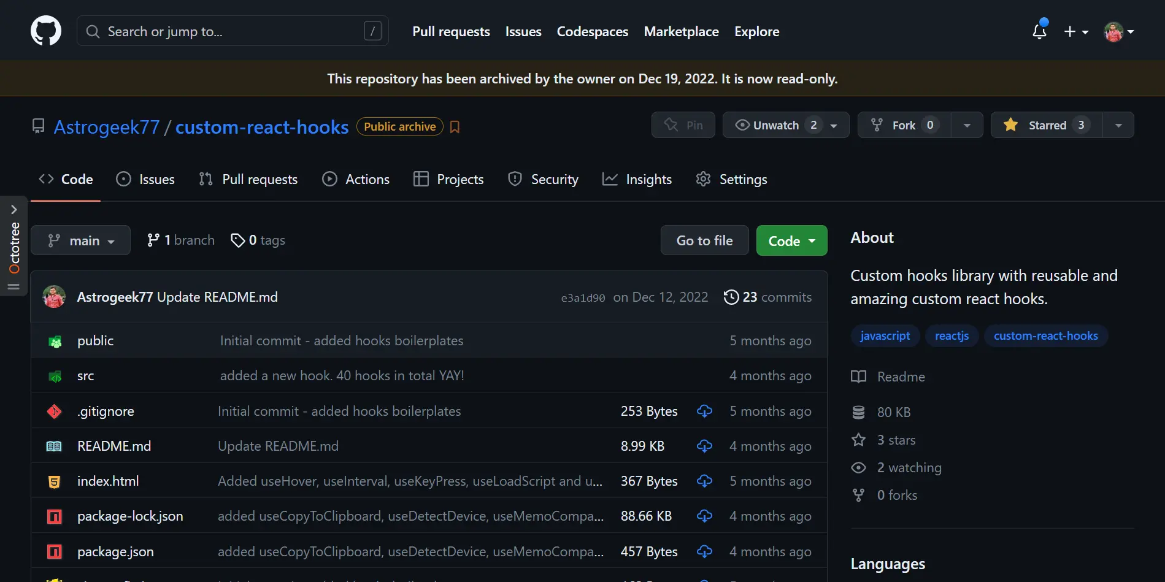Expand the Fork options dropdown arrow
1165x582 pixels.
point(966,124)
